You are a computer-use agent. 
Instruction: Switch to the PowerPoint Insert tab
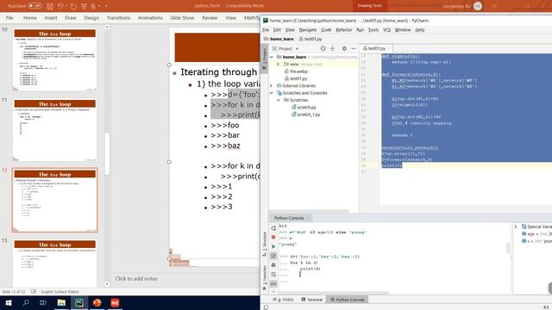pos(51,17)
